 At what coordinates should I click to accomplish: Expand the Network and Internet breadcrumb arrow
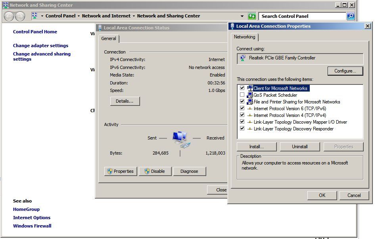134,16
